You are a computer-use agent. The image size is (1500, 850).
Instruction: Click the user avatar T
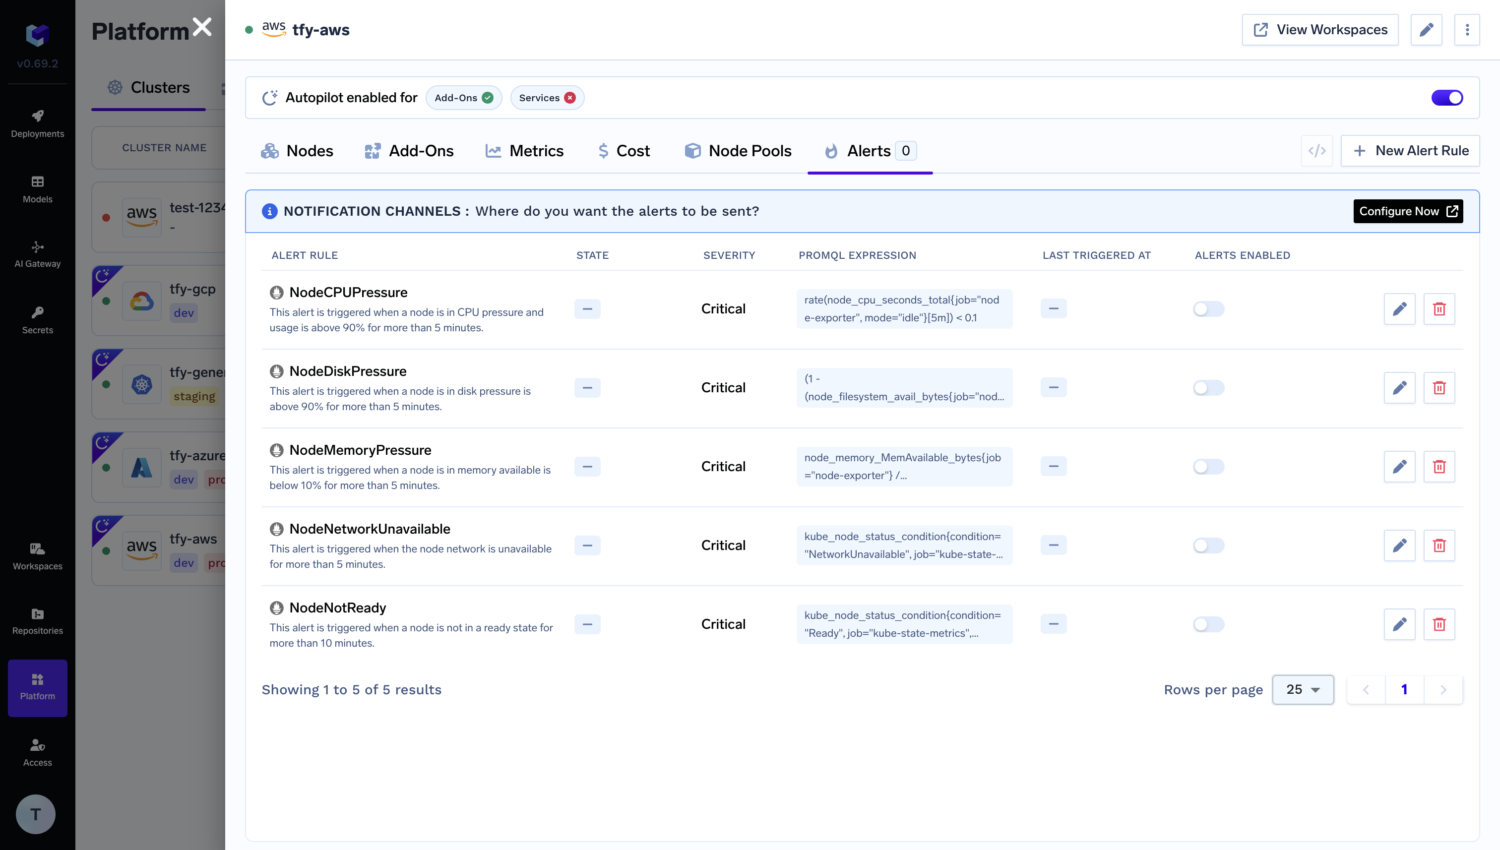(36, 814)
